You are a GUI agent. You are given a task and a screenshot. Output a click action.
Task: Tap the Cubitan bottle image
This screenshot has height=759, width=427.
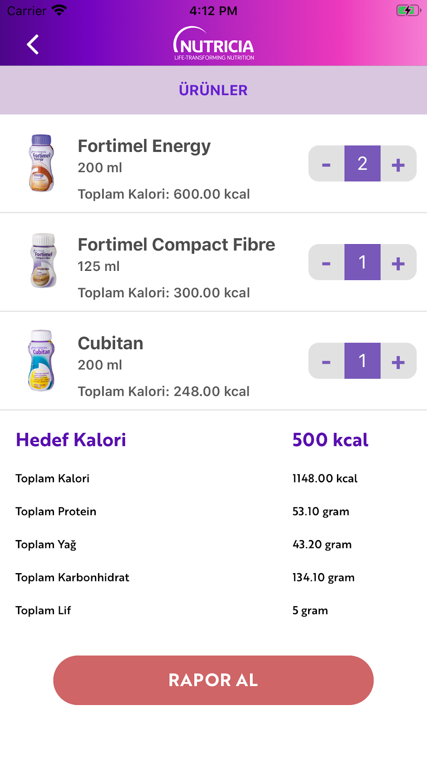pyautogui.click(x=41, y=360)
